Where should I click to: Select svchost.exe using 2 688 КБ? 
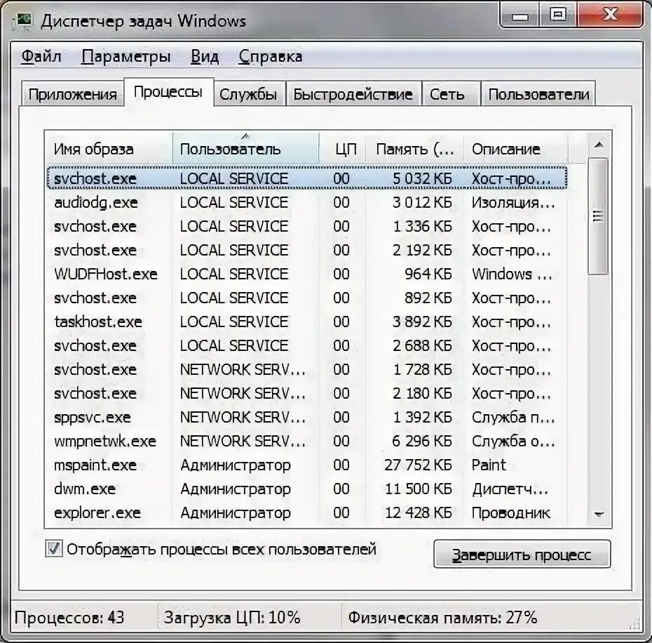[x=307, y=345]
